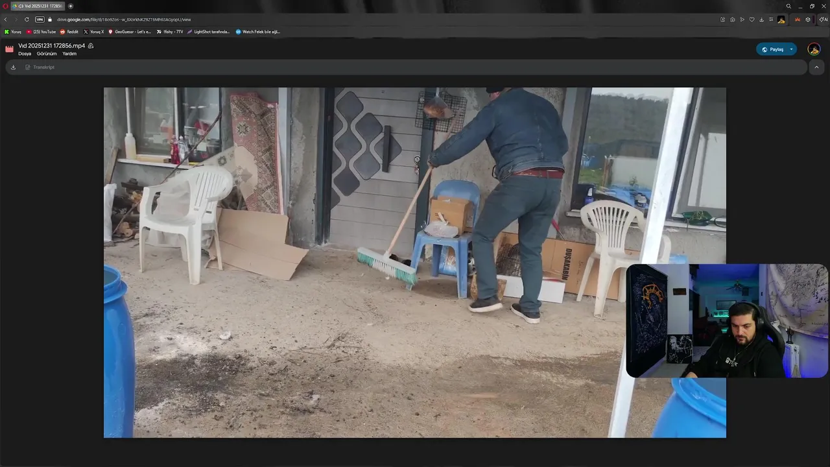Click the play arrow icon in address bar
The width and height of the screenshot is (830, 467).
(x=742, y=19)
